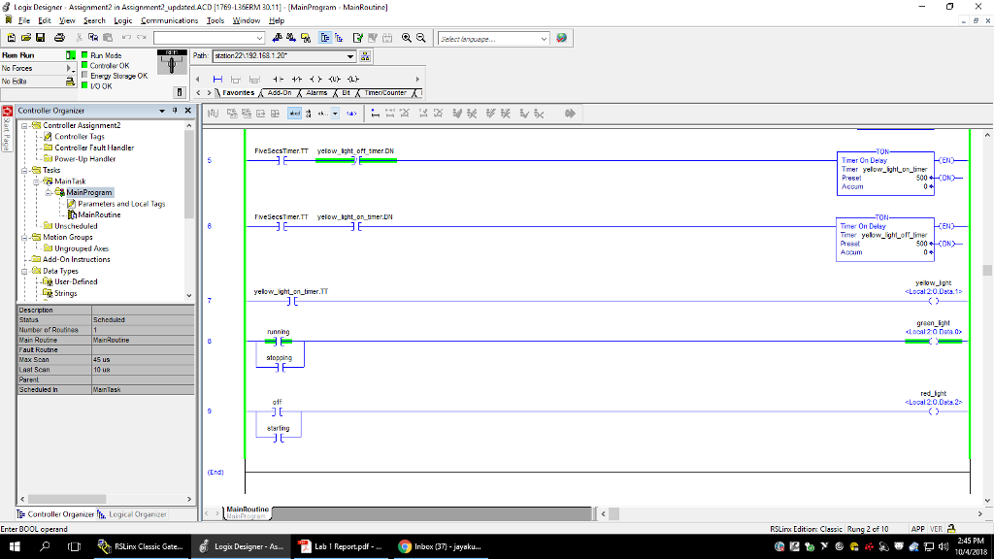Pin the Controller Organizer panel open
Image resolution: width=994 pixels, height=559 pixels.
click(175, 111)
